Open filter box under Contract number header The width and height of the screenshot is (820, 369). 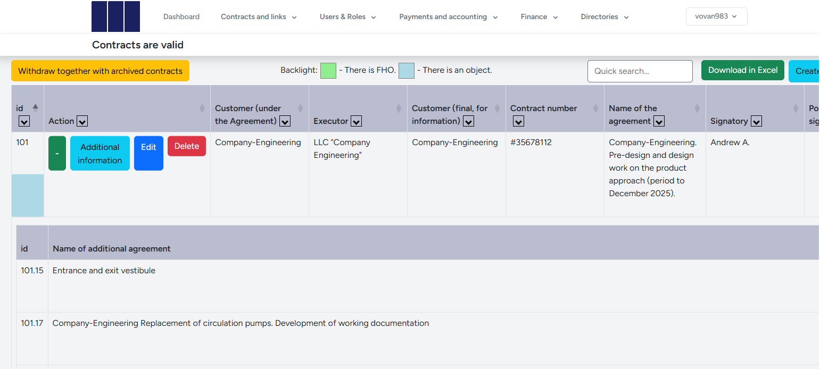point(518,121)
